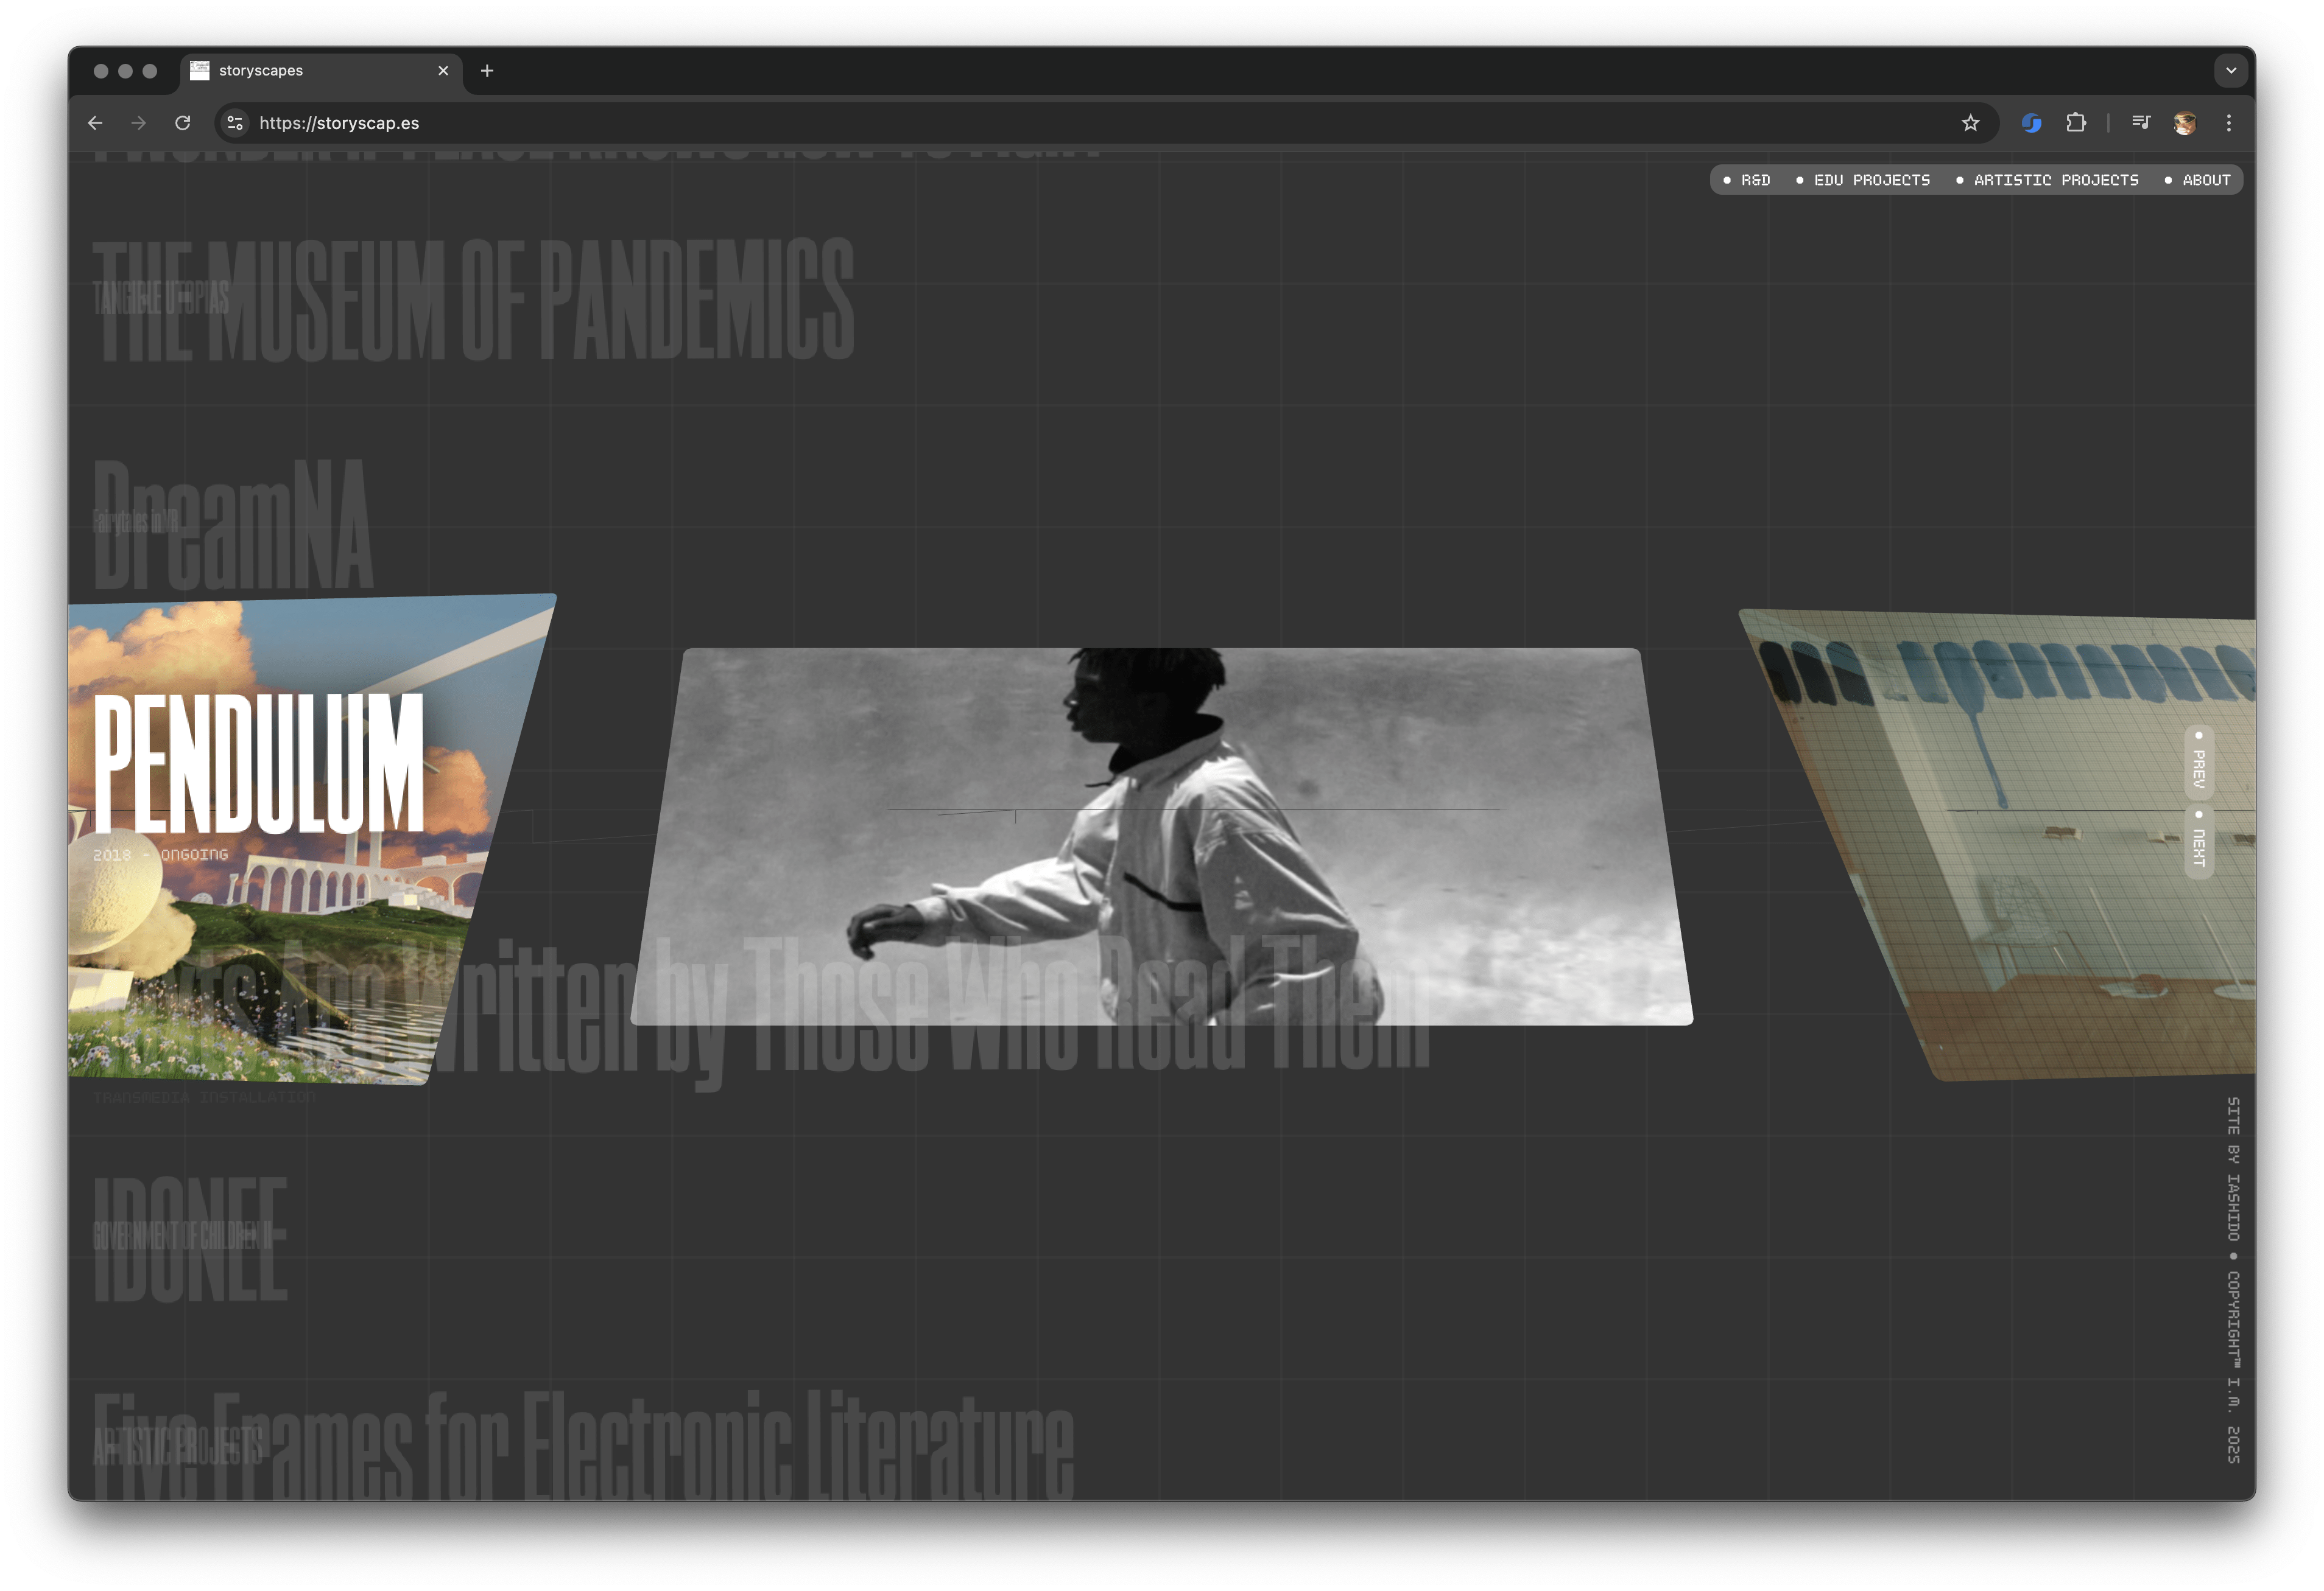Reload the storyscapes page
Viewport: 2324px width, 1591px height.
(x=183, y=123)
